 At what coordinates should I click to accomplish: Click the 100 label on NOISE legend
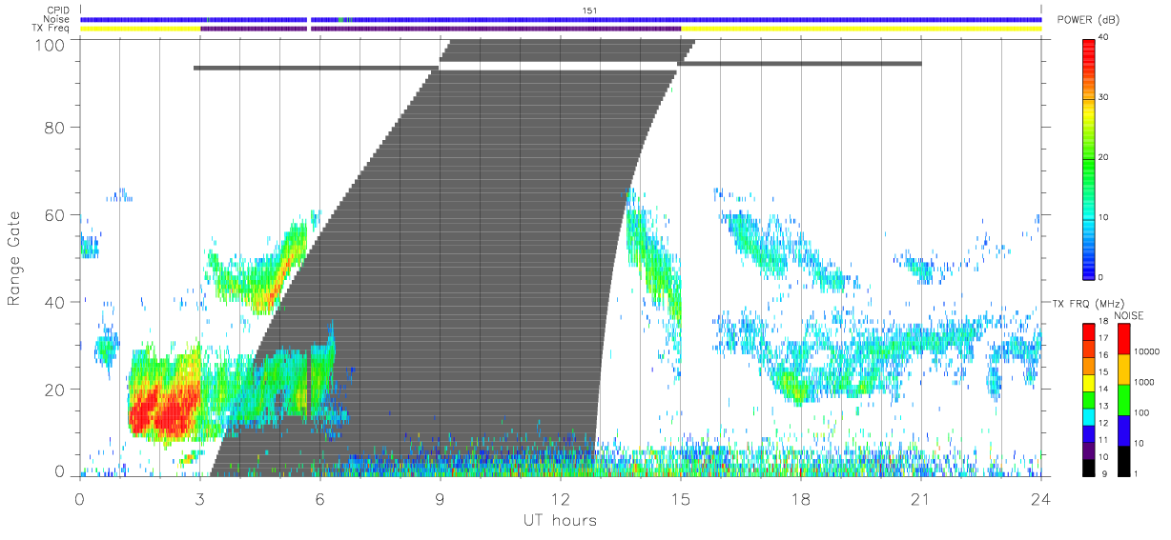(x=1143, y=412)
